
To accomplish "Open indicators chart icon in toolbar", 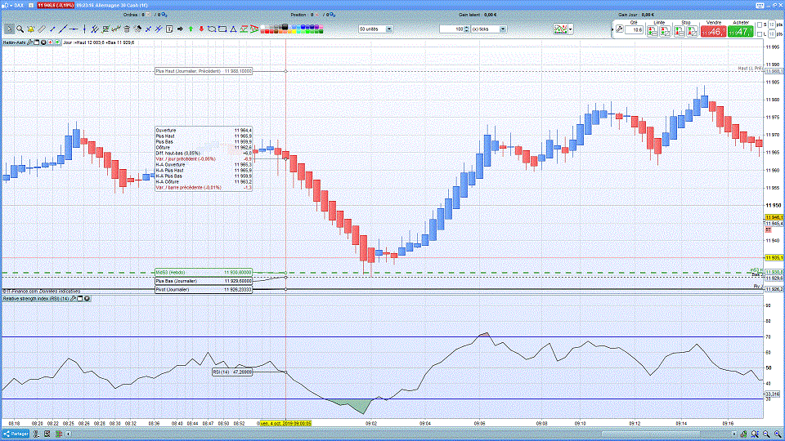I will (x=560, y=29).
